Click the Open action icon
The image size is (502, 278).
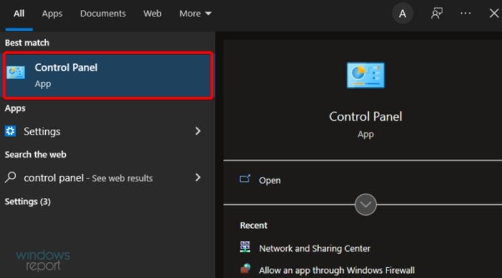[x=245, y=179]
